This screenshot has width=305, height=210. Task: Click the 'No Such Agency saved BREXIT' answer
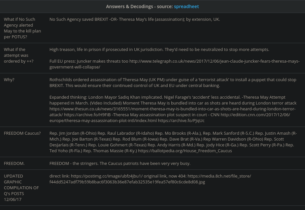[135, 19]
